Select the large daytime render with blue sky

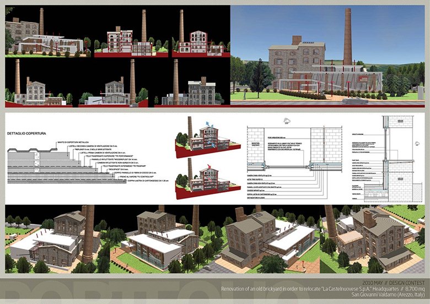327,55
